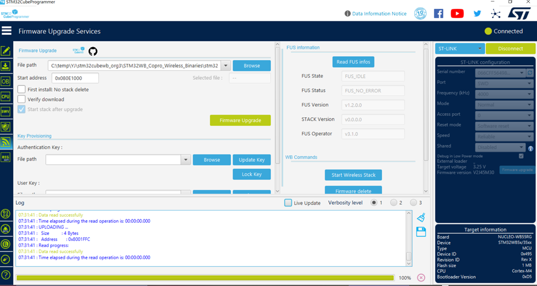Click the round EL sidebar icon
This screenshot has height=286, width=537.
6,244
